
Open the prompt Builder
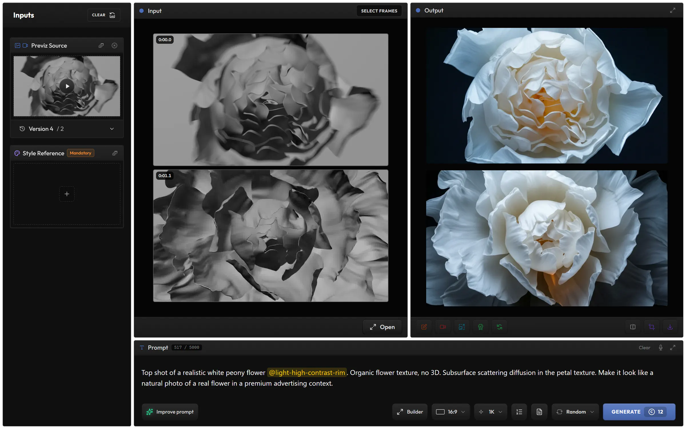[x=410, y=412]
